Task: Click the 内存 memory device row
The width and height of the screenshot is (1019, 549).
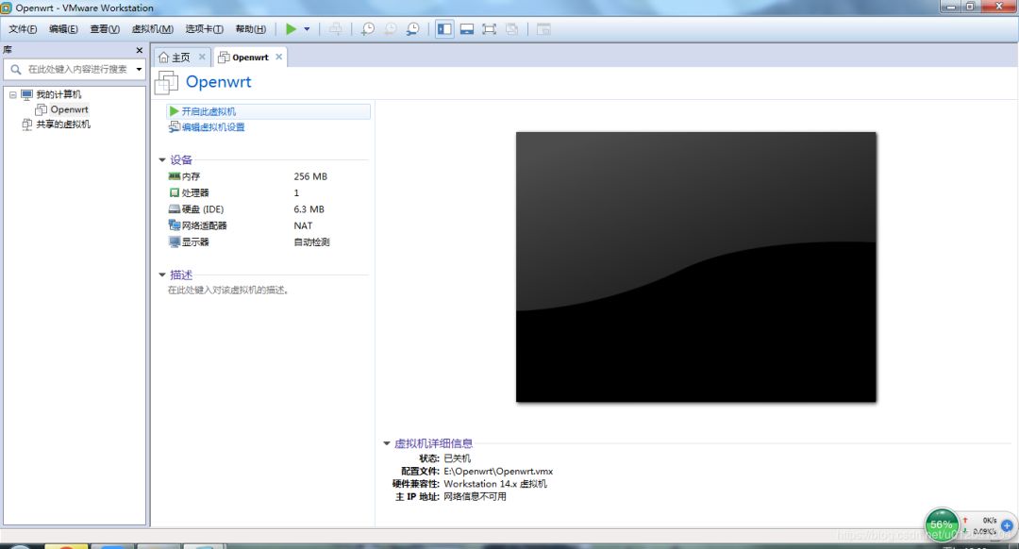Action: tap(268, 176)
